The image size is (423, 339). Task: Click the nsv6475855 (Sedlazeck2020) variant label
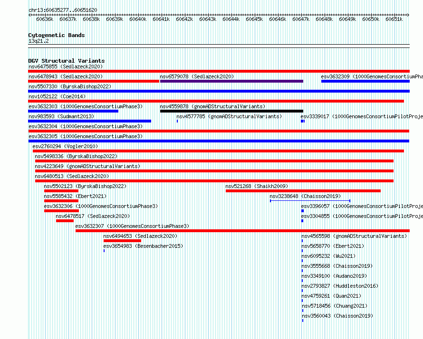(x=66, y=66)
